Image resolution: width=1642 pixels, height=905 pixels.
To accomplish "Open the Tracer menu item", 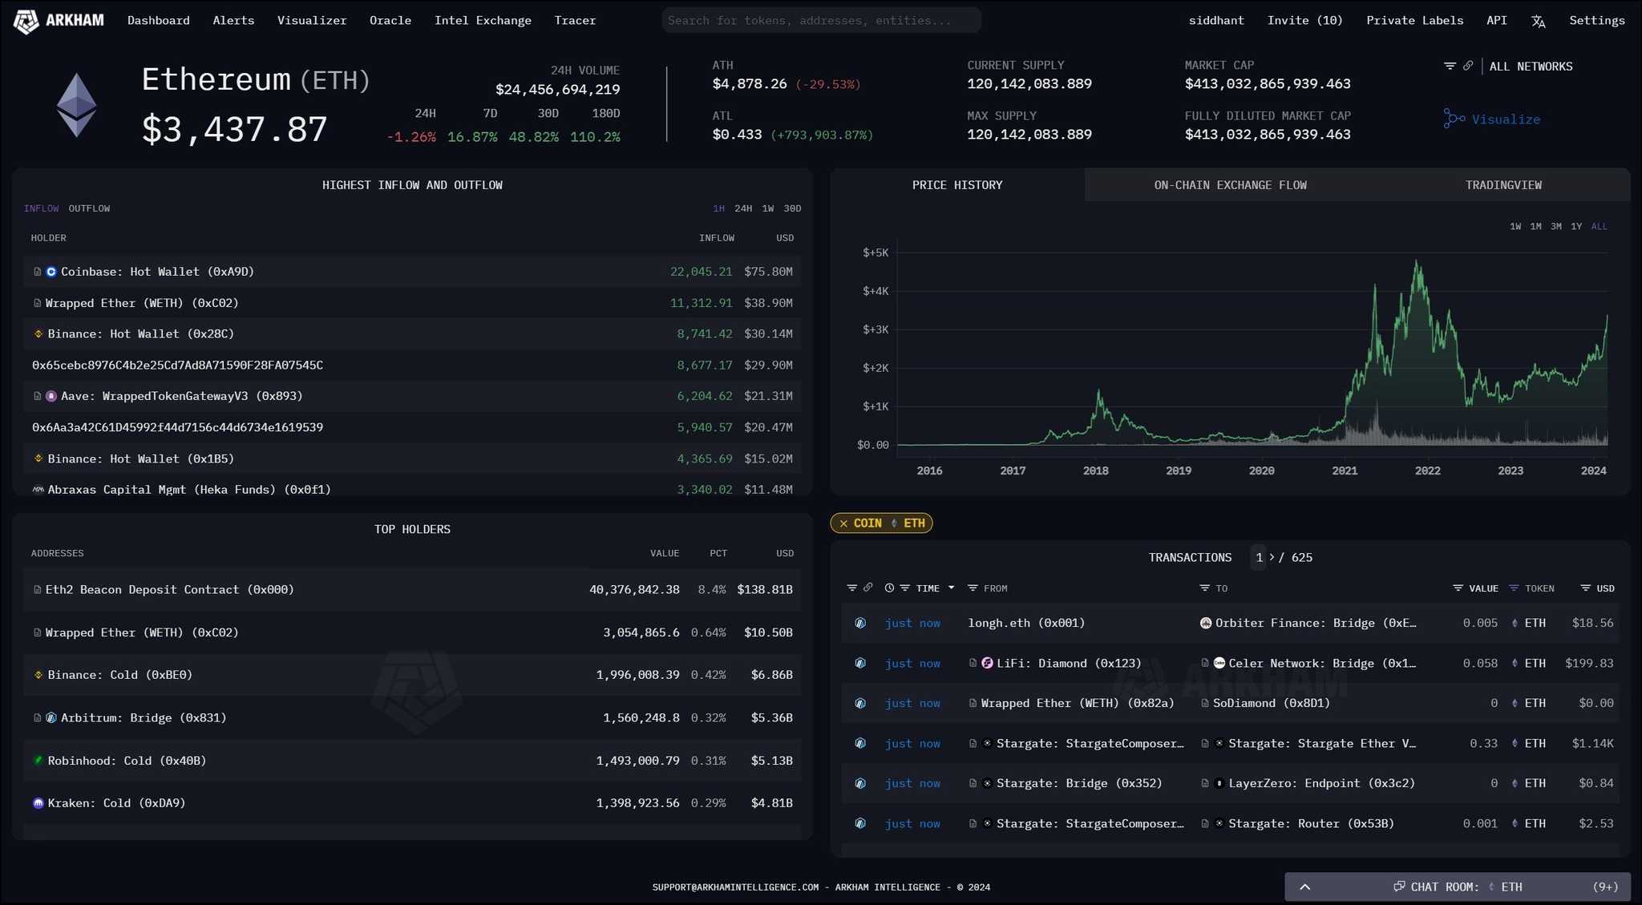I will pos(575,21).
